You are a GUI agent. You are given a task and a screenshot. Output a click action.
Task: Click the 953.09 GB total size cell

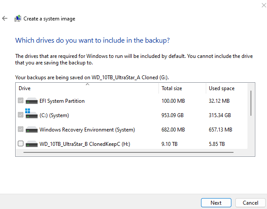[x=172, y=115]
